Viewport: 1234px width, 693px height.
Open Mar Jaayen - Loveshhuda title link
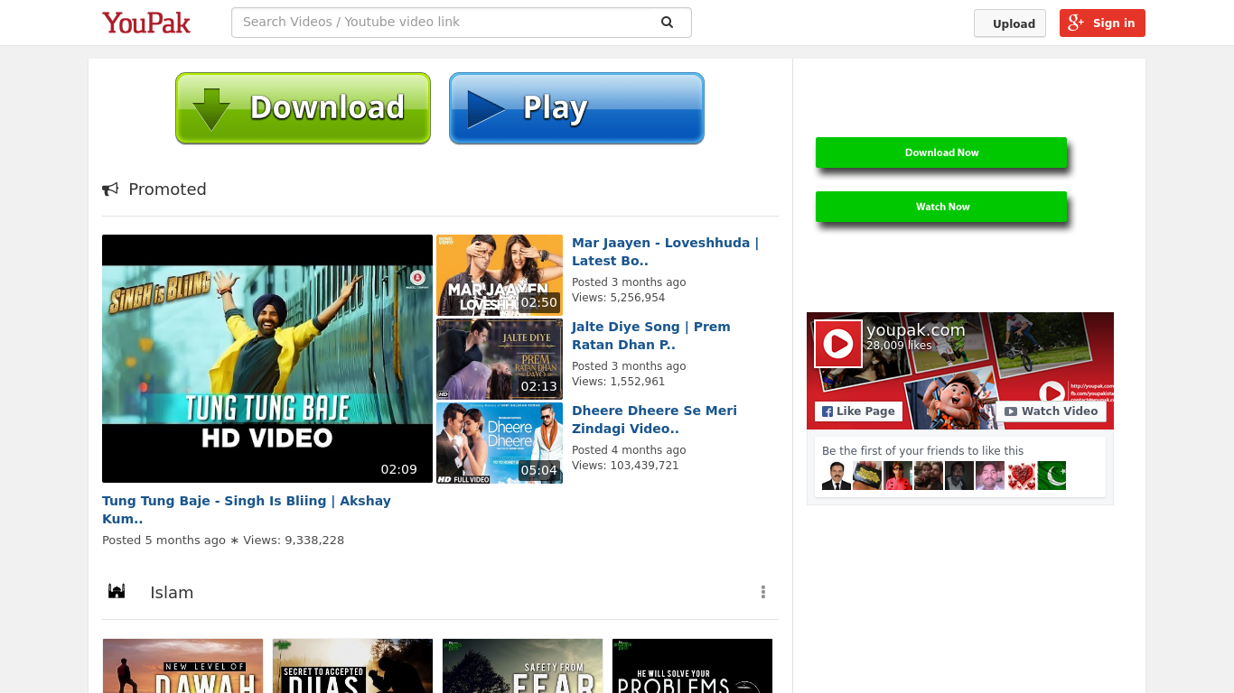[x=665, y=252]
